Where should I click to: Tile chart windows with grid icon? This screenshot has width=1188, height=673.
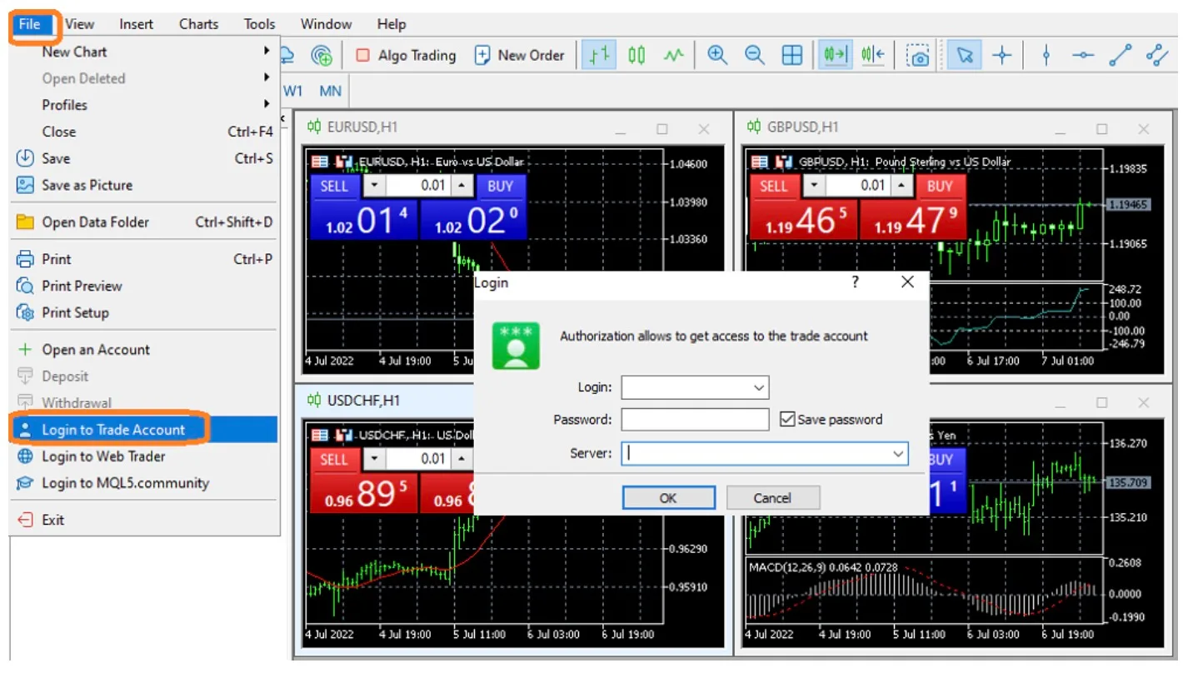[792, 56]
